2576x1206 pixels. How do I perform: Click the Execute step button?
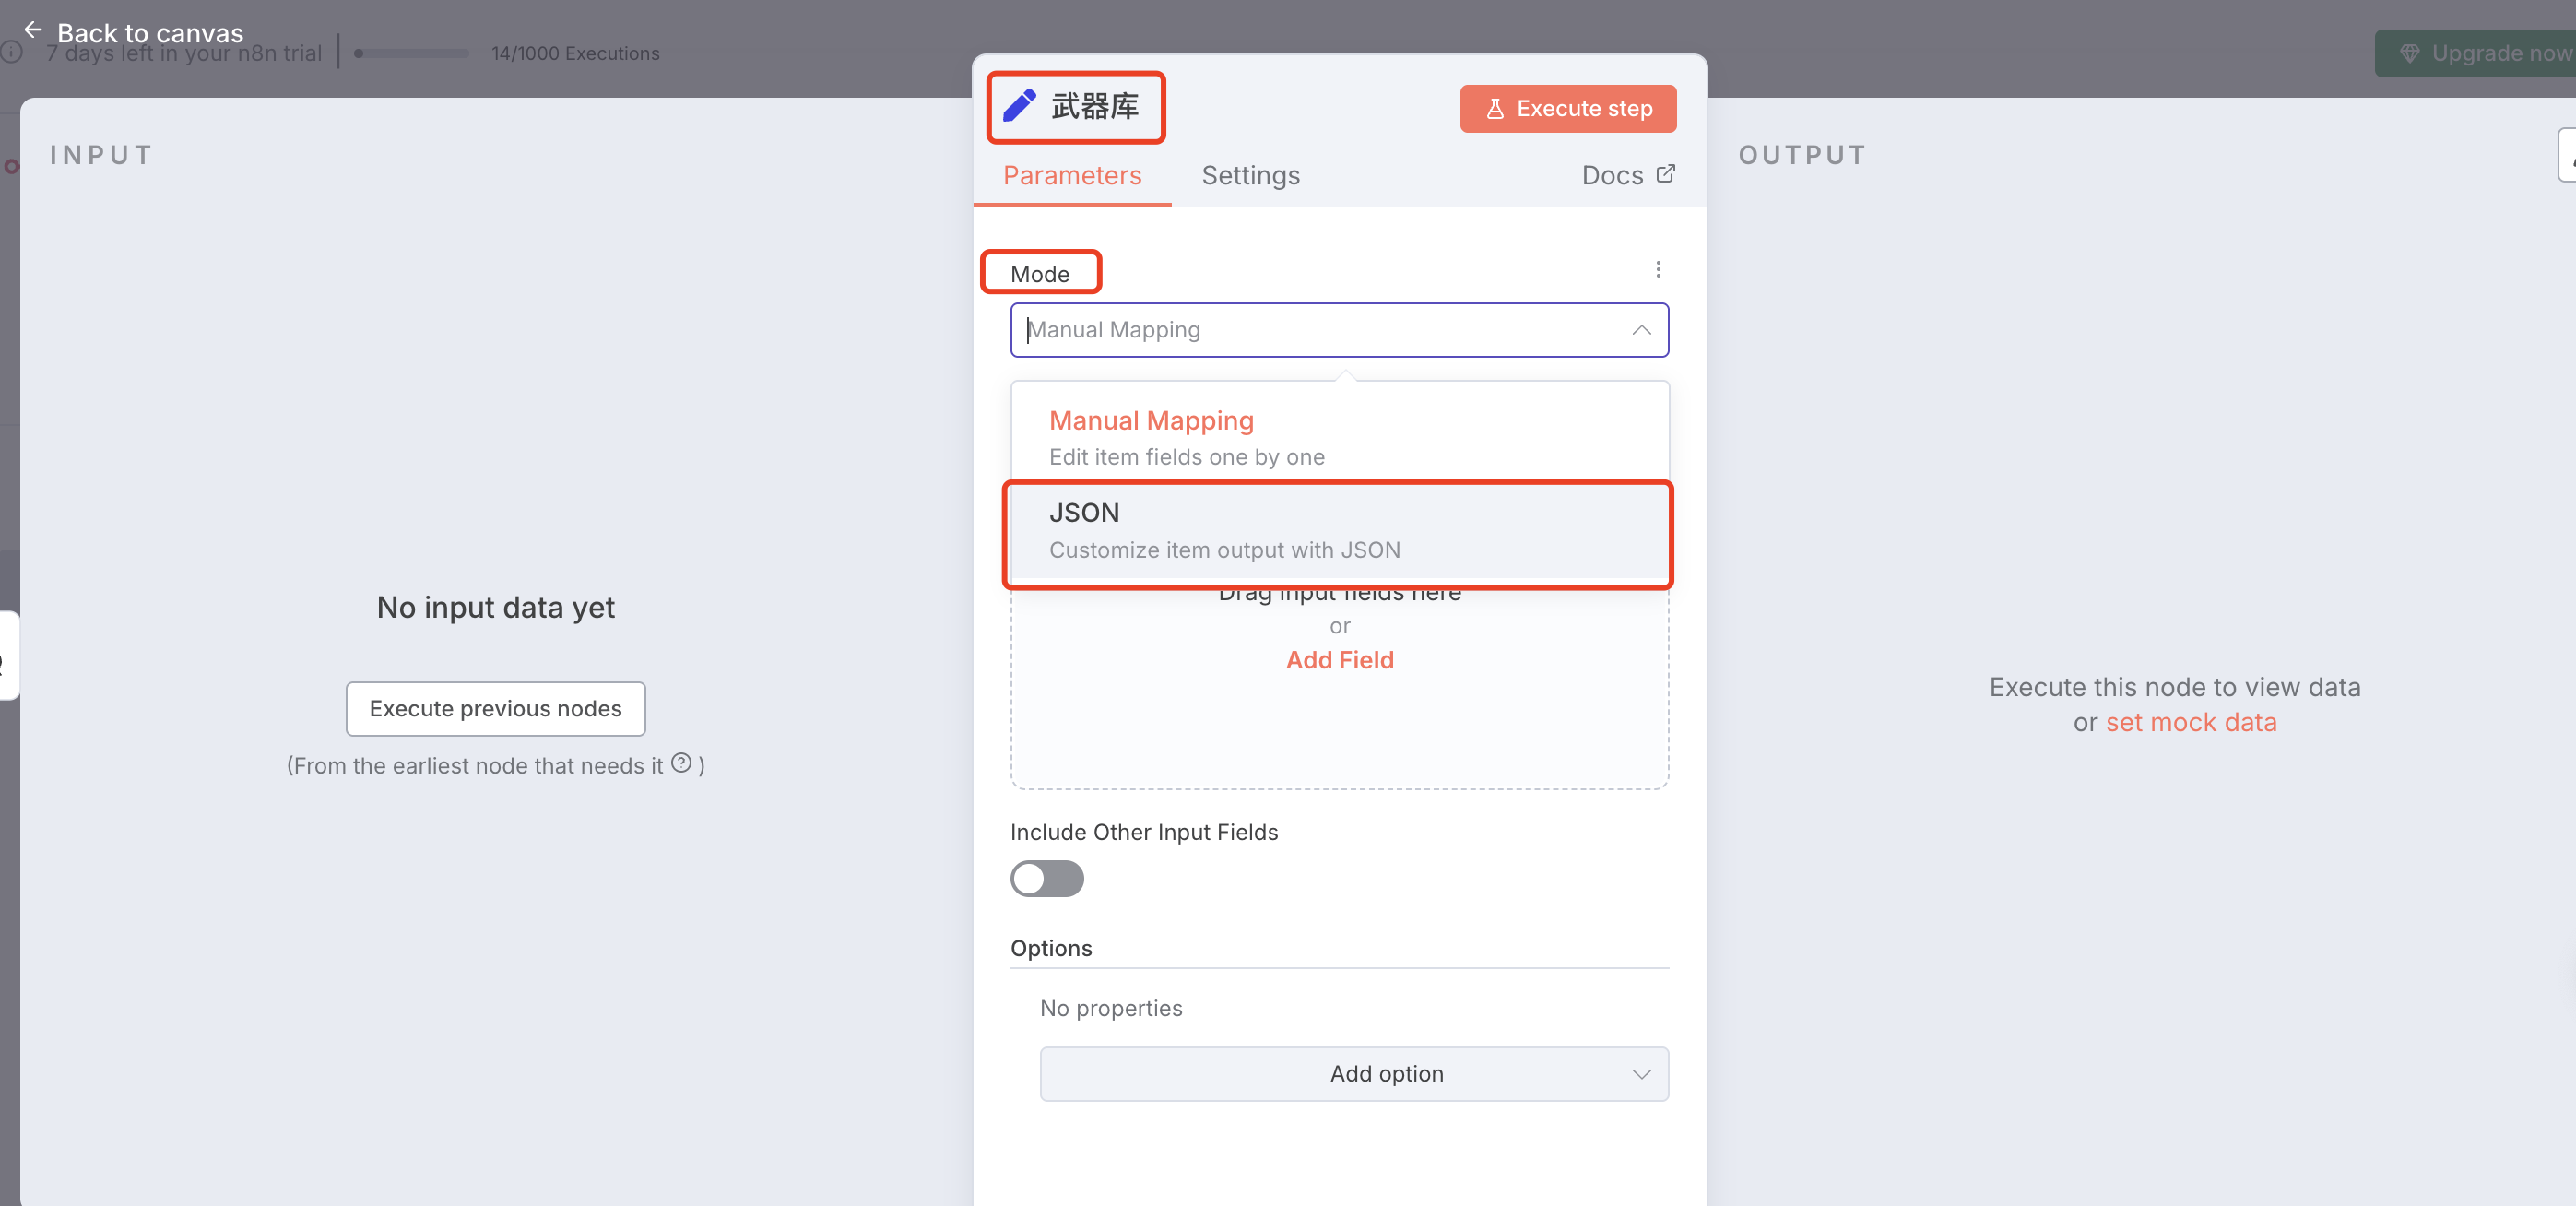coord(1568,109)
